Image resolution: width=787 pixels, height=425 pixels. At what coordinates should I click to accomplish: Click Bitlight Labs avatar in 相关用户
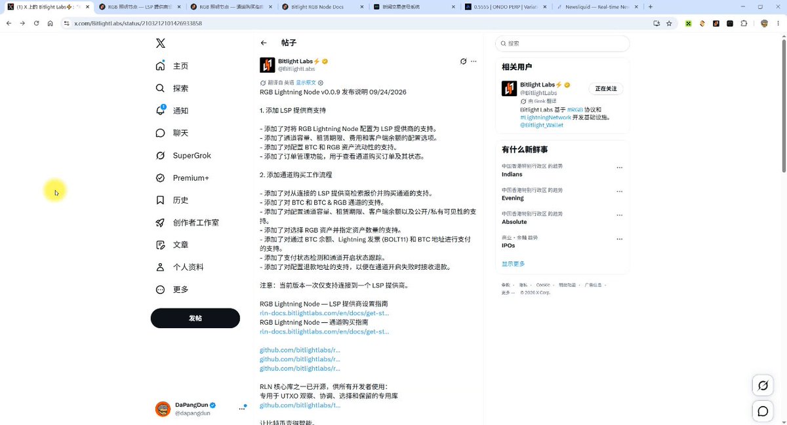click(510, 88)
